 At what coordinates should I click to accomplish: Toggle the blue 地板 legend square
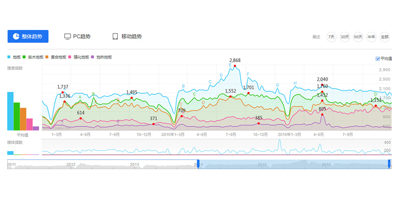[x=9, y=57]
